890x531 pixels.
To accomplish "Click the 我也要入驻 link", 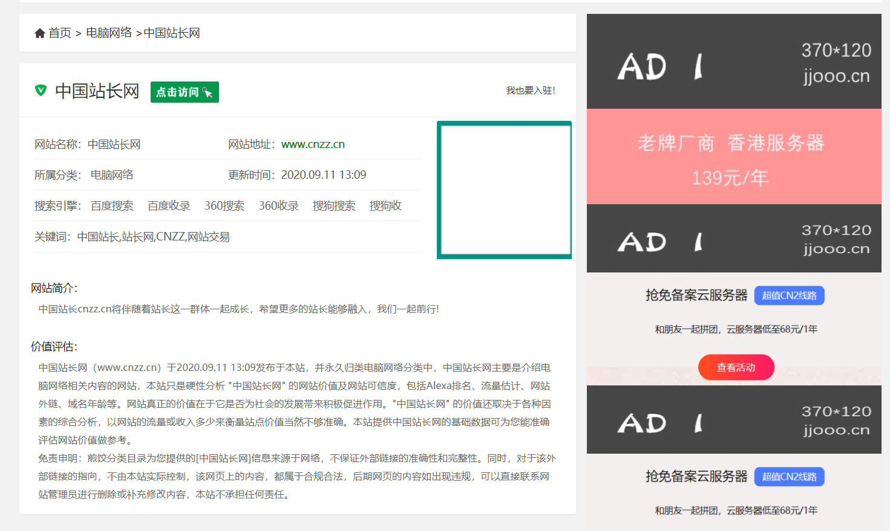I will click(531, 89).
